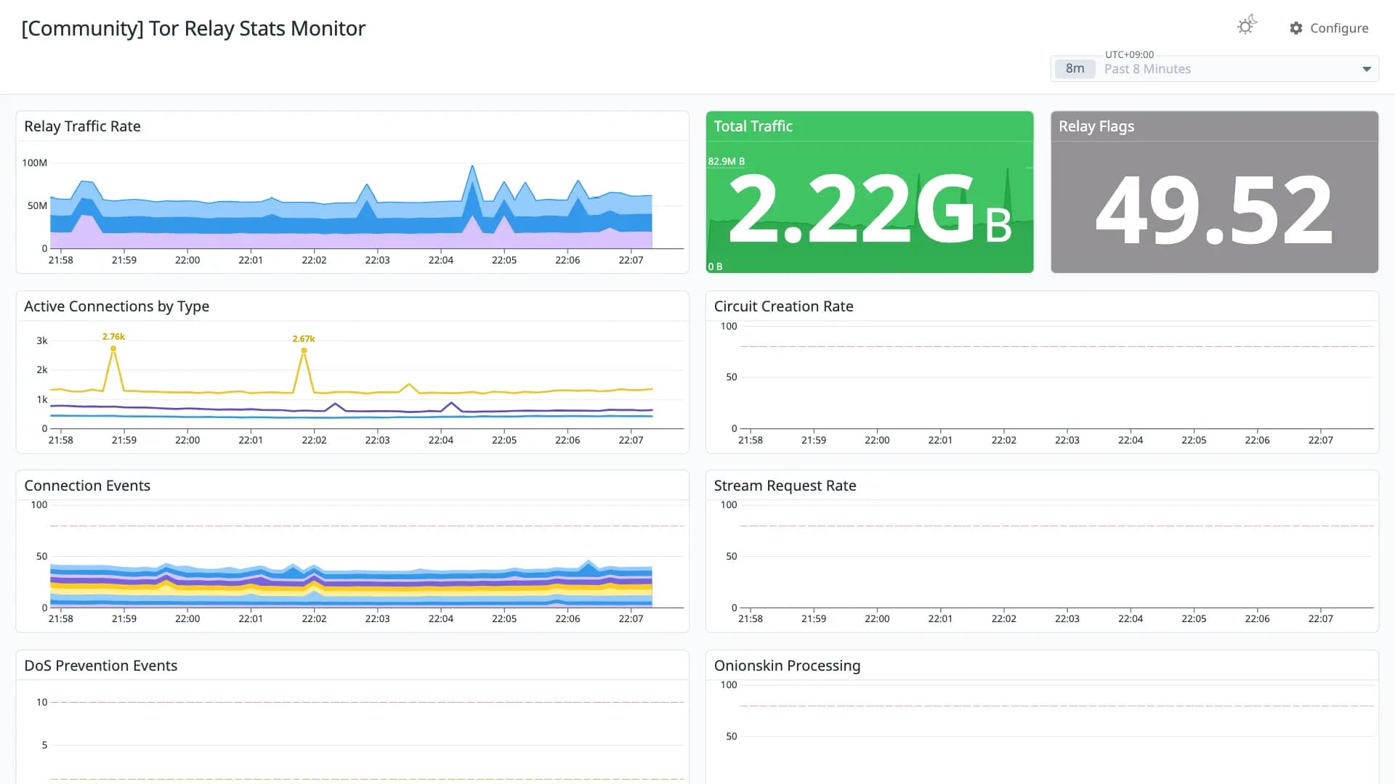The height and width of the screenshot is (784, 1395).
Task: Click the Configure button label
Action: click(1339, 28)
